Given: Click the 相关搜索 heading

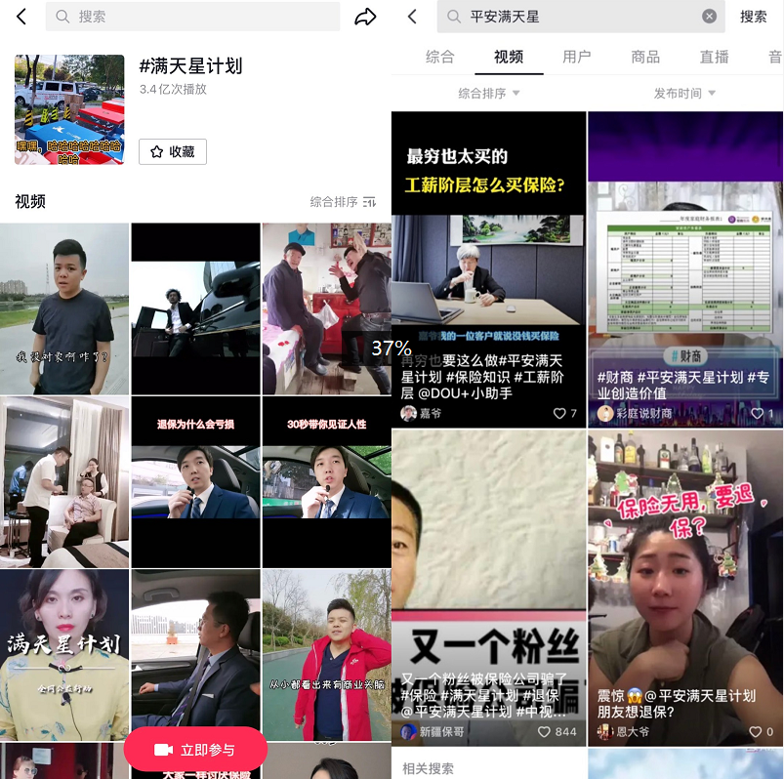Looking at the screenshot, I should [428, 768].
